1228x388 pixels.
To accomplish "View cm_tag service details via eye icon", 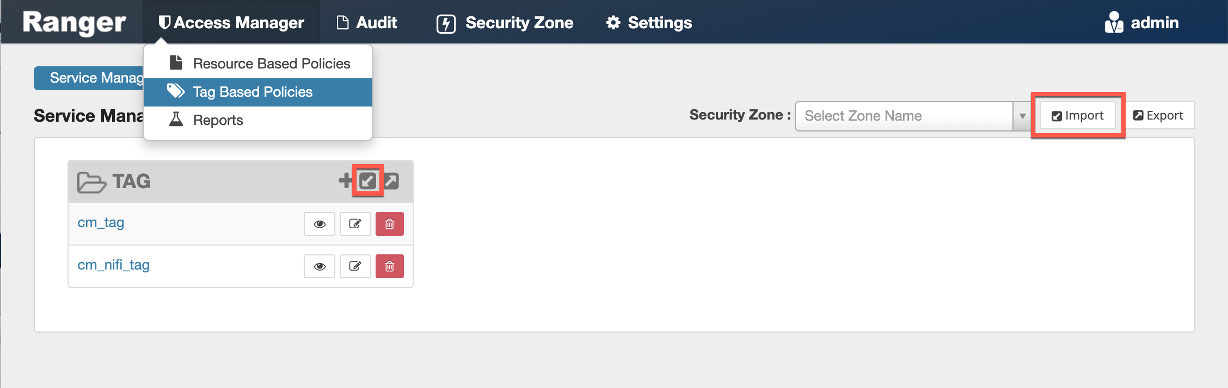I will 320,224.
